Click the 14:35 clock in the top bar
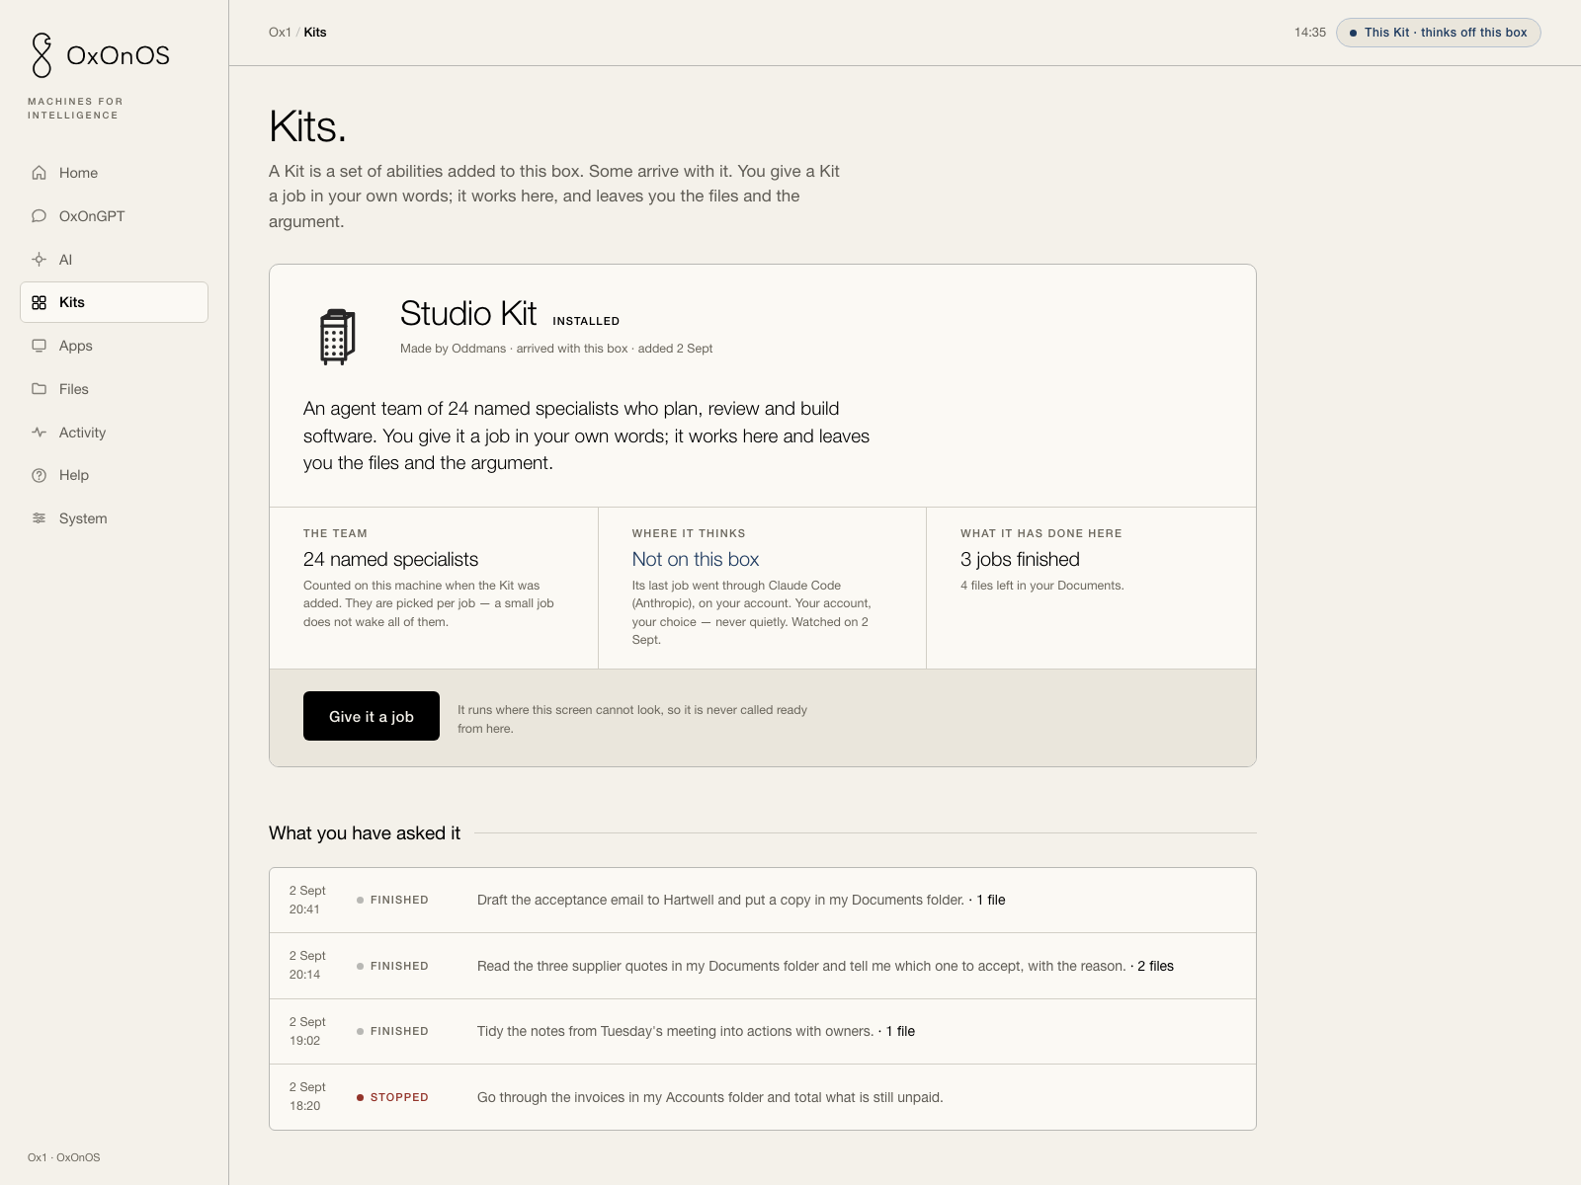The image size is (1581, 1185). (x=1310, y=33)
